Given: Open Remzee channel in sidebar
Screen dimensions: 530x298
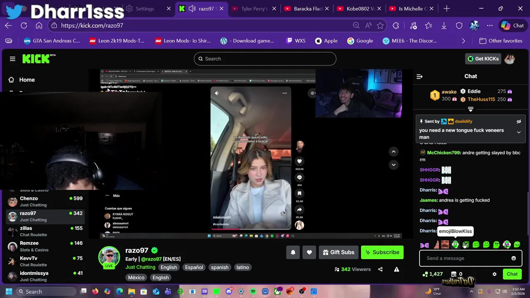Looking at the screenshot, I should 45,246.
